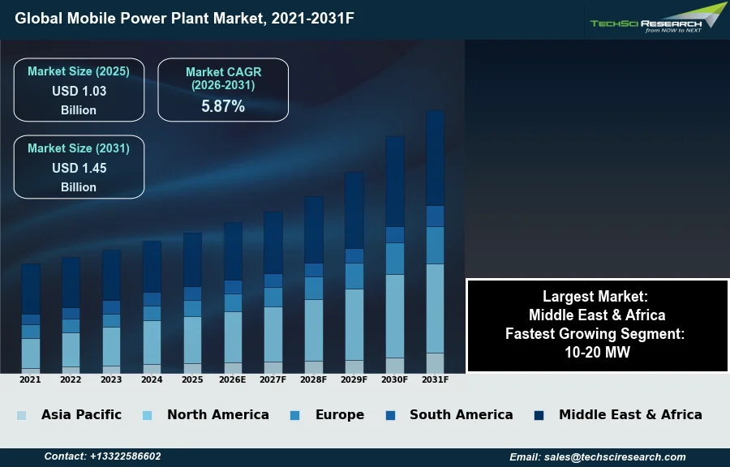730x467 pixels.
Task: Select the 2026E bar in the chart
Action: click(233, 298)
